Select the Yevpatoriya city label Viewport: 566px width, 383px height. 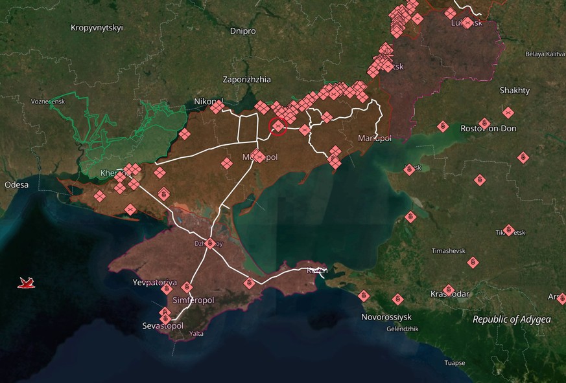pos(155,283)
